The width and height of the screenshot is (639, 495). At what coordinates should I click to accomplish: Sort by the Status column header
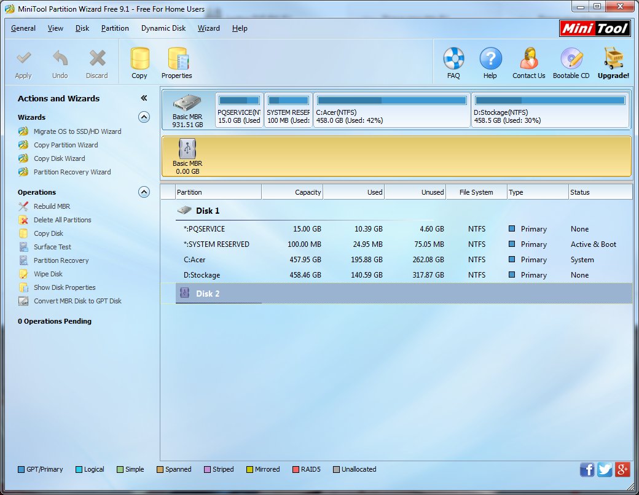[x=600, y=192]
